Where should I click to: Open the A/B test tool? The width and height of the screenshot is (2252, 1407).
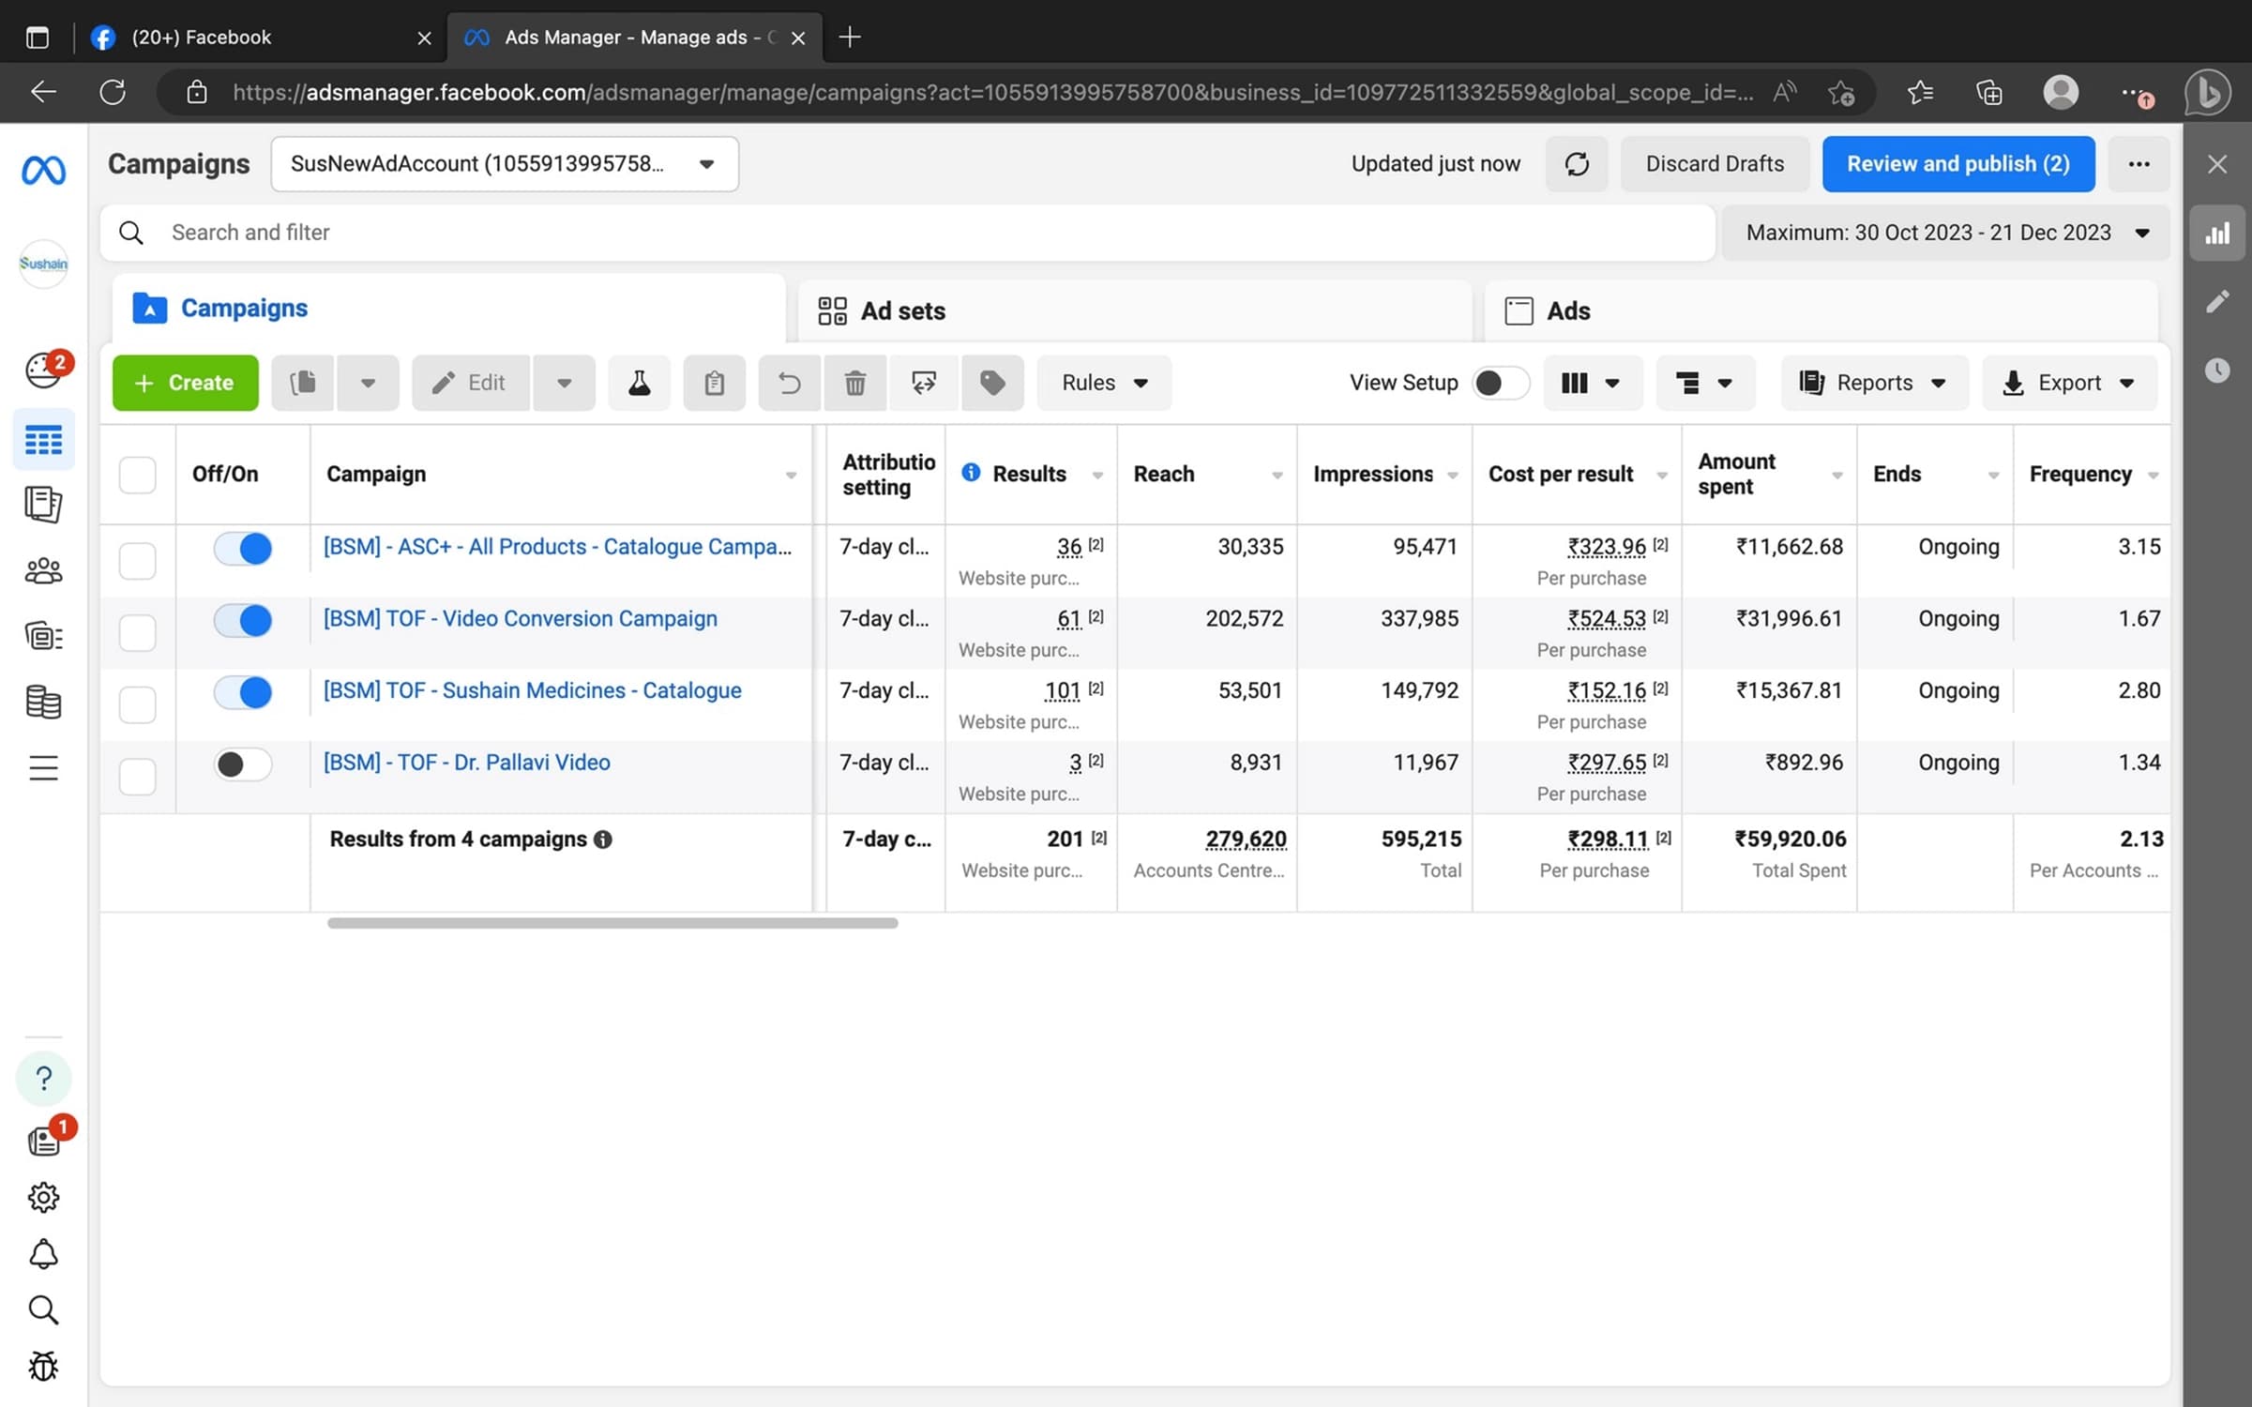[639, 383]
